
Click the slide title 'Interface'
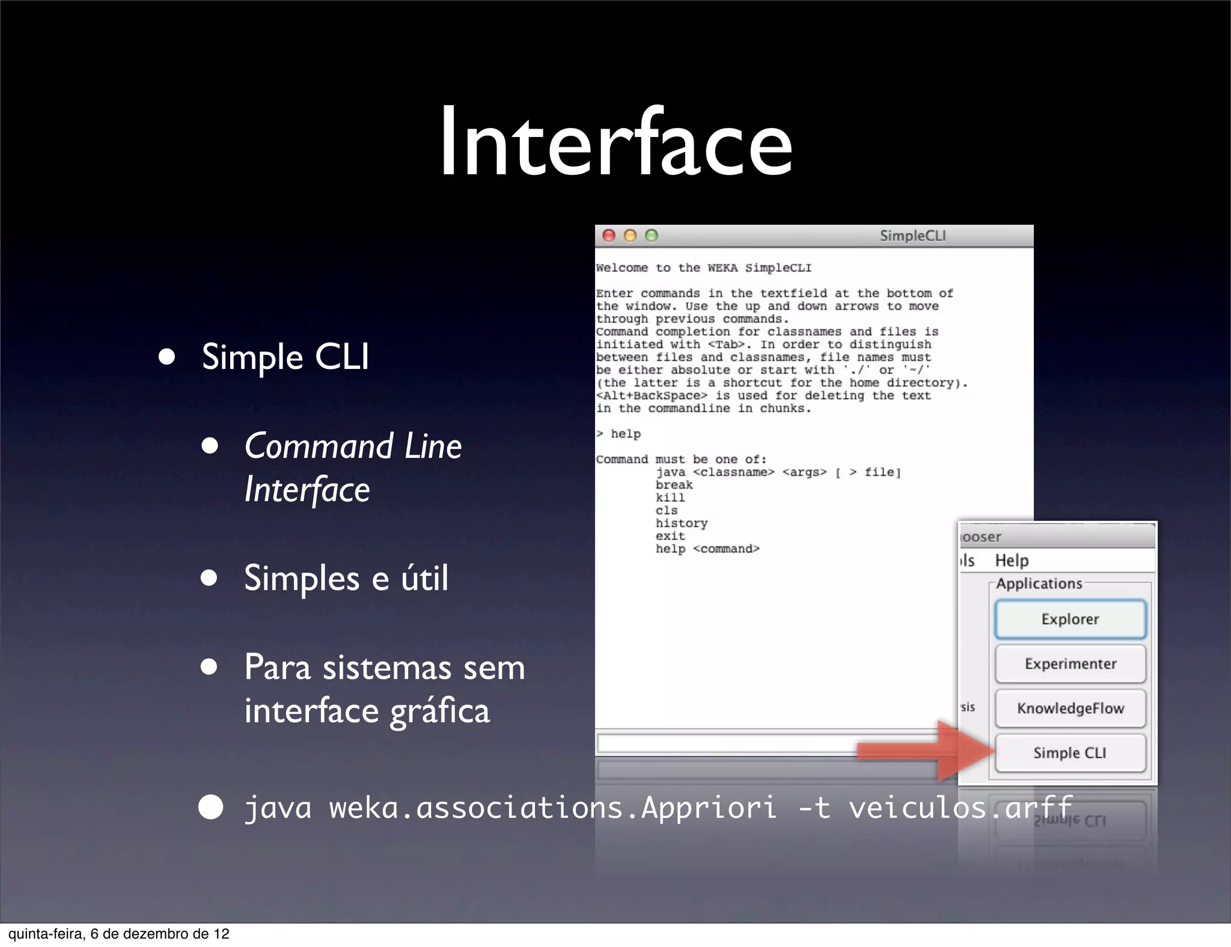(x=615, y=142)
